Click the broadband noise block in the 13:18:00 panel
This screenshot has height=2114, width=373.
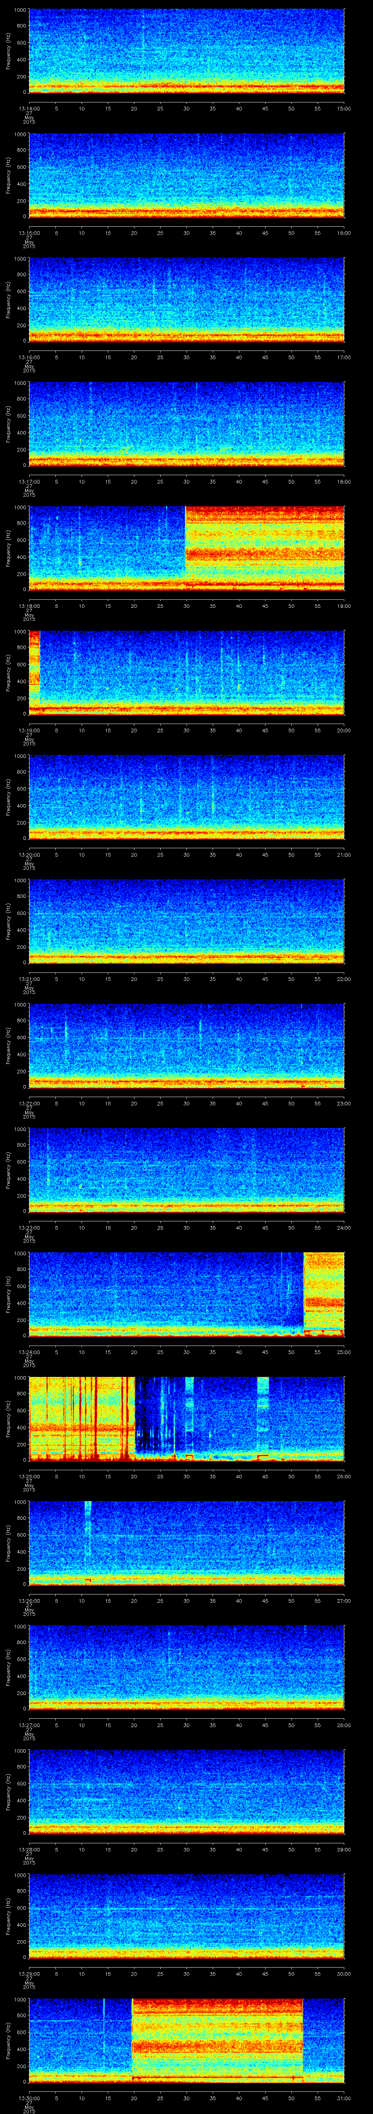coord(265,548)
